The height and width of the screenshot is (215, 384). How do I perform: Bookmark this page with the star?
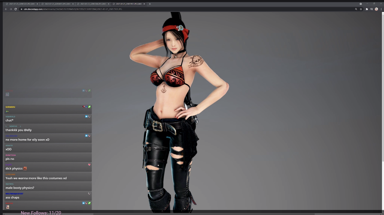coord(361,9)
